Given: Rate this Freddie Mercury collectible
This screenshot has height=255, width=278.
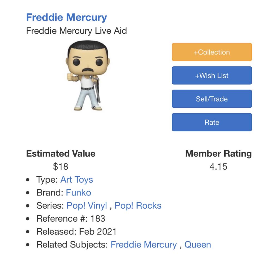Looking at the screenshot, I should click(x=212, y=122).
